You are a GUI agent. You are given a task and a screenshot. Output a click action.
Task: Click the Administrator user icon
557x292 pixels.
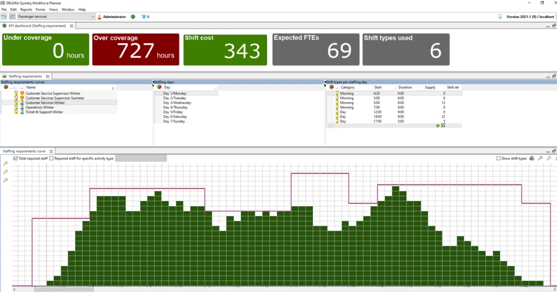click(99, 17)
